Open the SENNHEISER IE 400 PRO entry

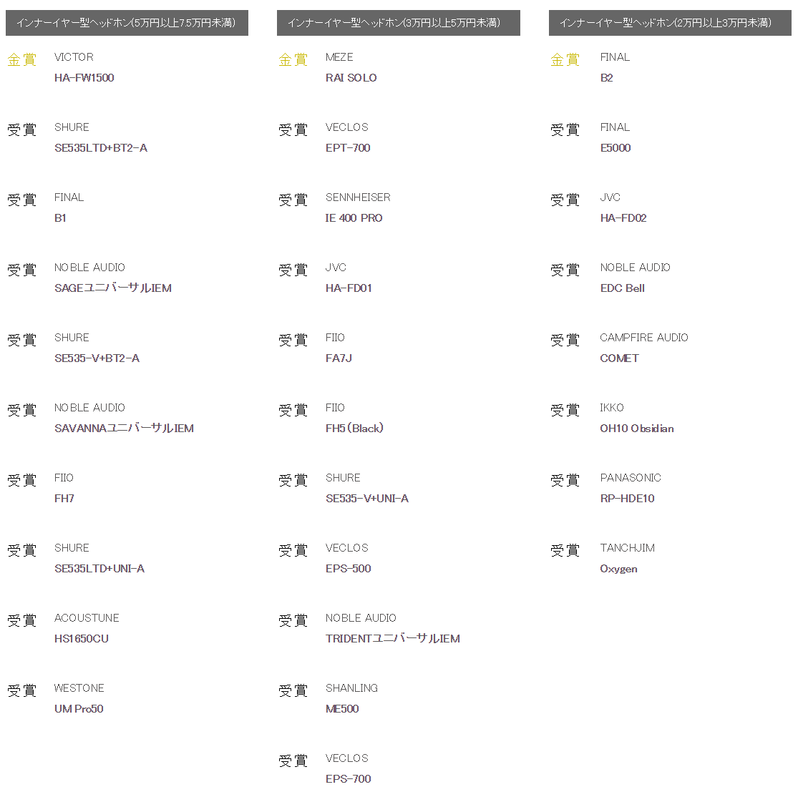pos(354,218)
